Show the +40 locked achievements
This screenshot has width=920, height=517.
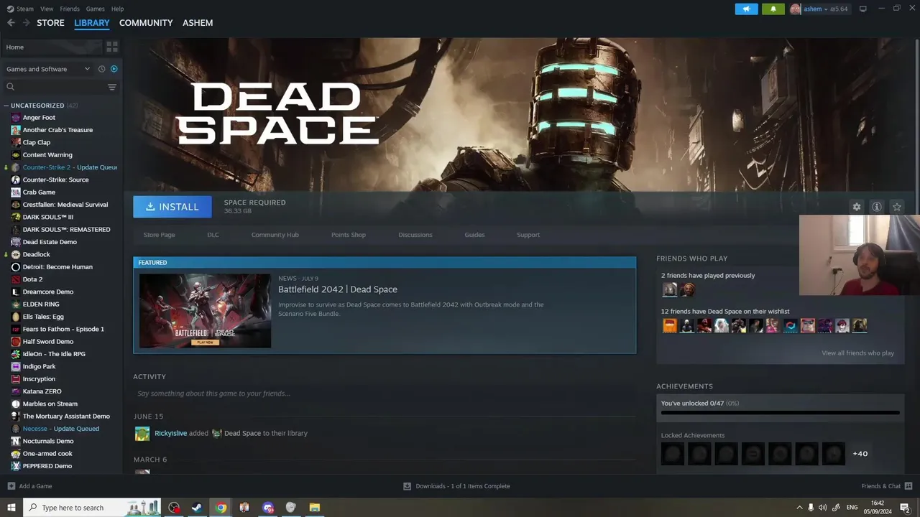click(860, 454)
